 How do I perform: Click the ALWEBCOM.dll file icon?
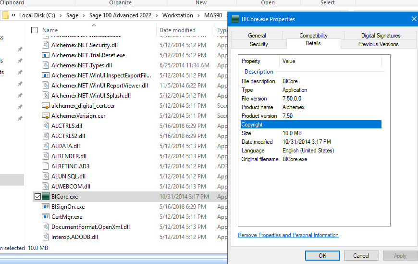pos(46,186)
